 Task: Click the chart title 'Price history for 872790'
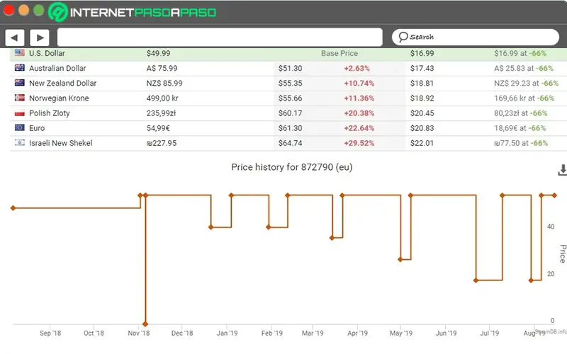coord(291,168)
